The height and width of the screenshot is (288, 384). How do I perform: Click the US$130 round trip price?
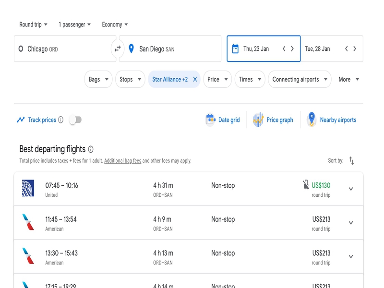[x=321, y=185]
